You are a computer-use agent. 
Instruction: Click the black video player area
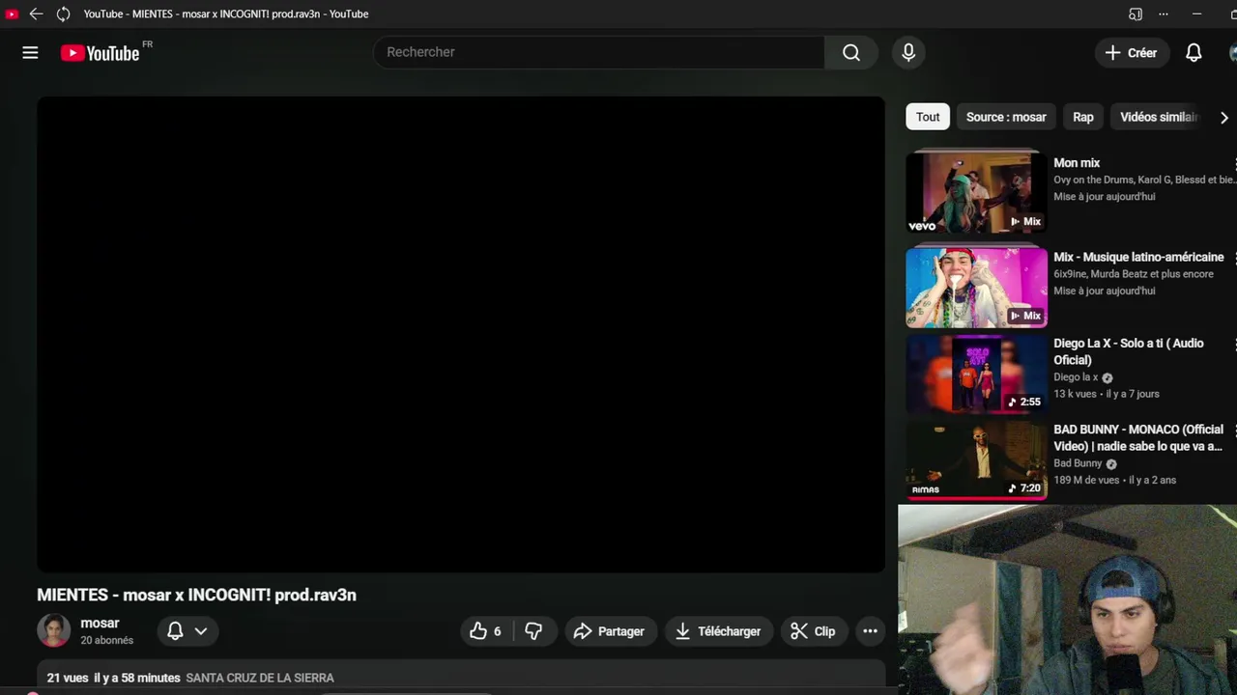[x=461, y=334]
